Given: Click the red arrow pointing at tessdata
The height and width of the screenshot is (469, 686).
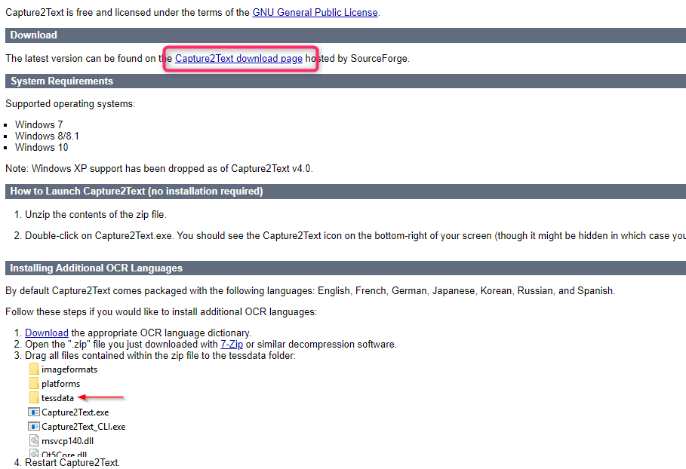Looking at the screenshot, I should [101, 397].
